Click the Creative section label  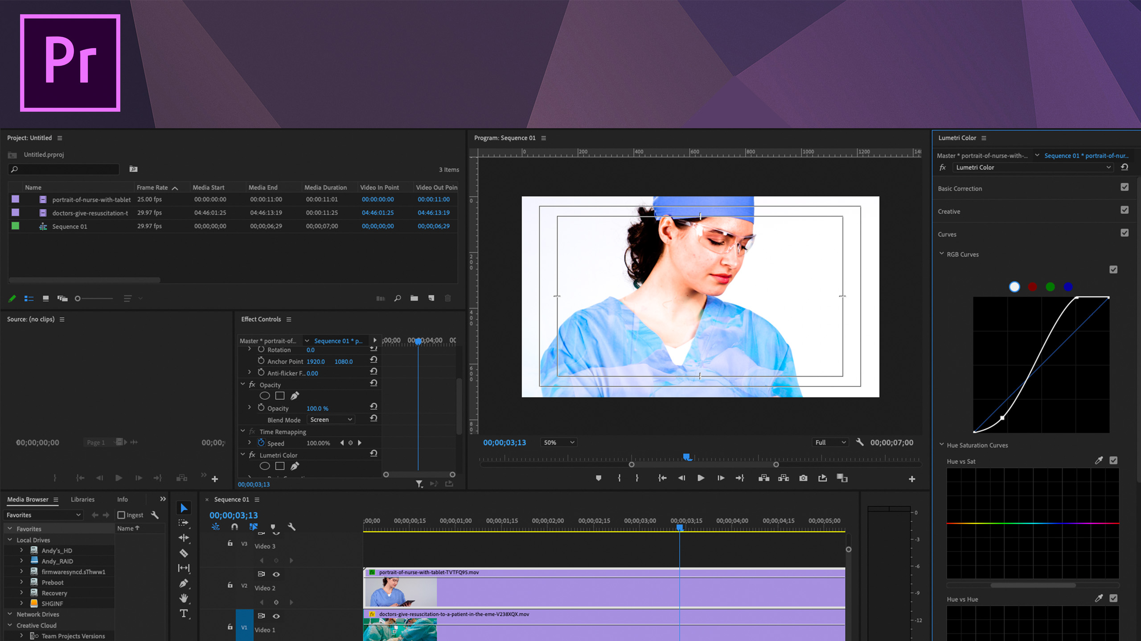949,211
